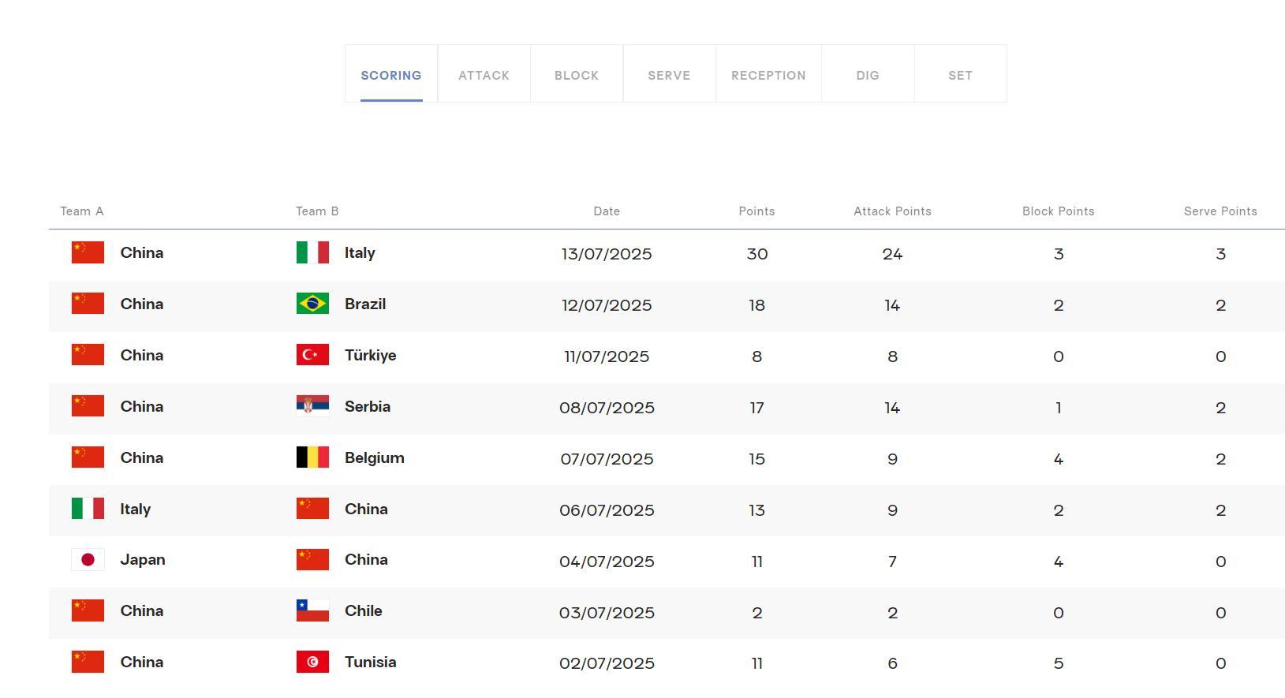
Task: Switch to the Attack tab
Action: click(x=484, y=75)
